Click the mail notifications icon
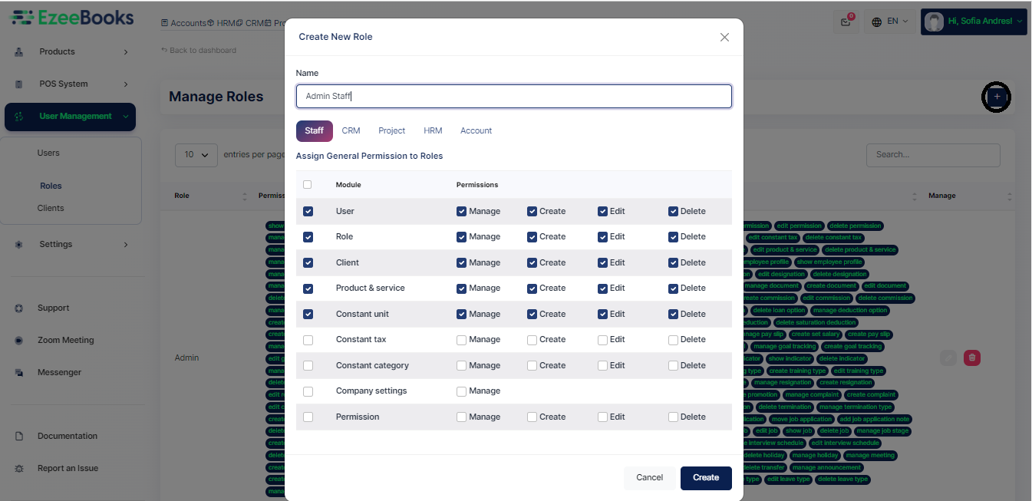Screen dimensions: 1032x501 pyautogui.click(x=846, y=22)
